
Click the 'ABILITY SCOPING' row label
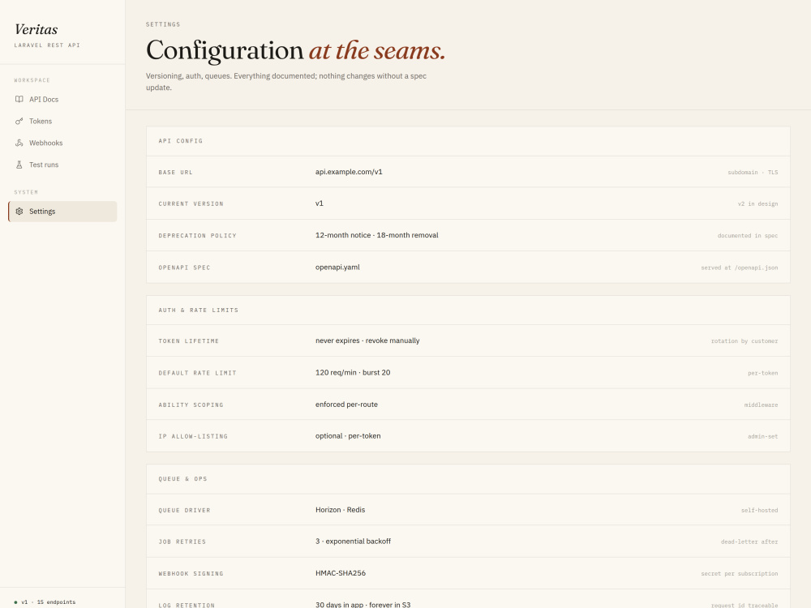(191, 405)
